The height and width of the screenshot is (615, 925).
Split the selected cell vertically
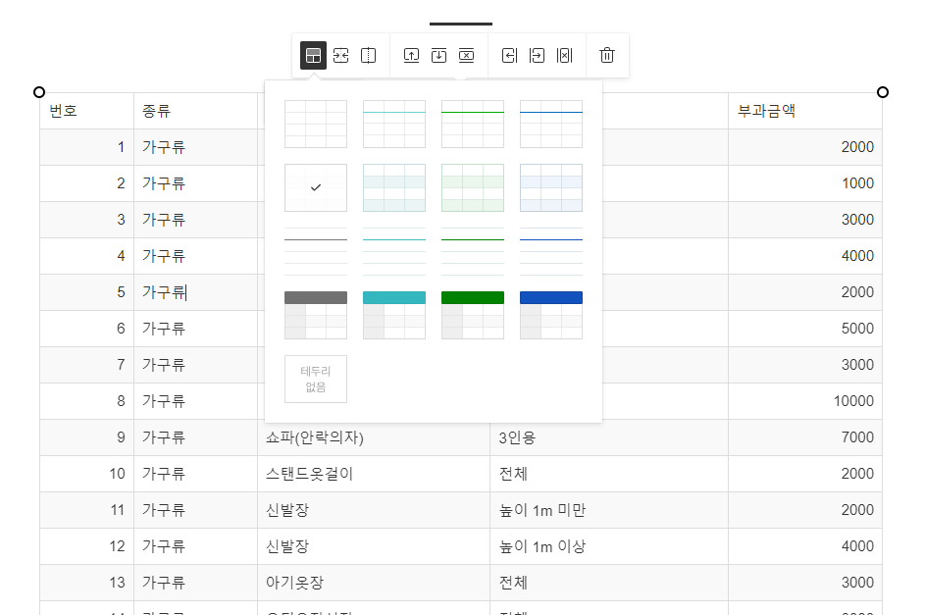click(368, 55)
